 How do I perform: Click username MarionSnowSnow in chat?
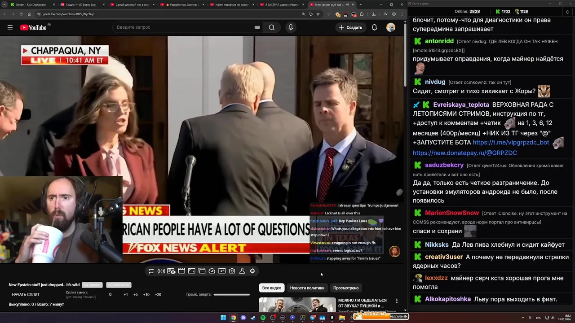click(452, 213)
